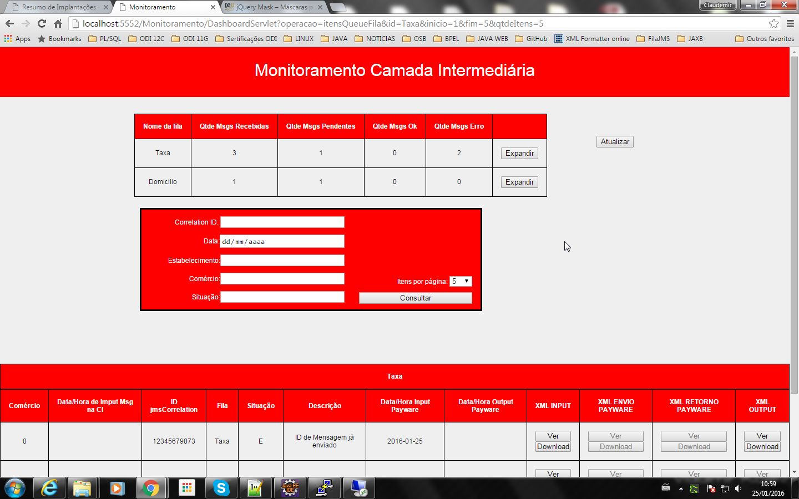This screenshot has width=799, height=499.
Task: Open the ODI 12C bookmark folder
Action: 146,39
